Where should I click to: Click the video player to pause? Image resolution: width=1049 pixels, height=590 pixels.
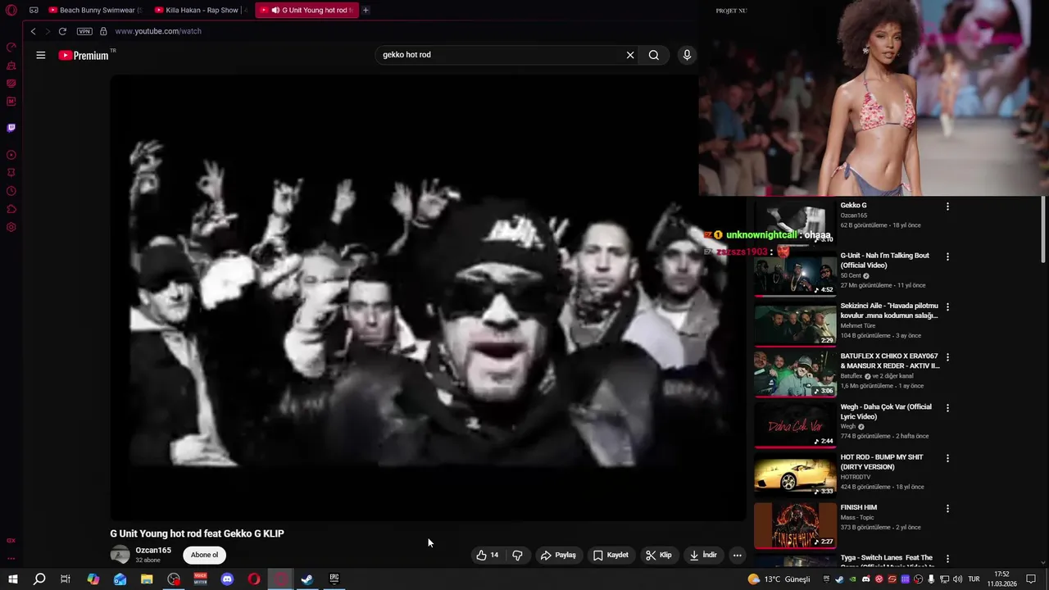[x=428, y=297]
